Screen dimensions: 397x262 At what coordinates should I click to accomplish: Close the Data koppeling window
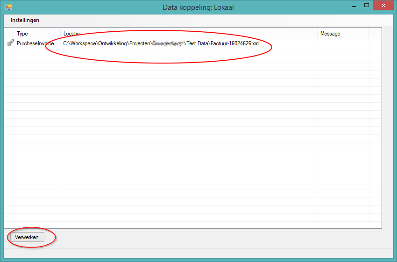click(384, 6)
